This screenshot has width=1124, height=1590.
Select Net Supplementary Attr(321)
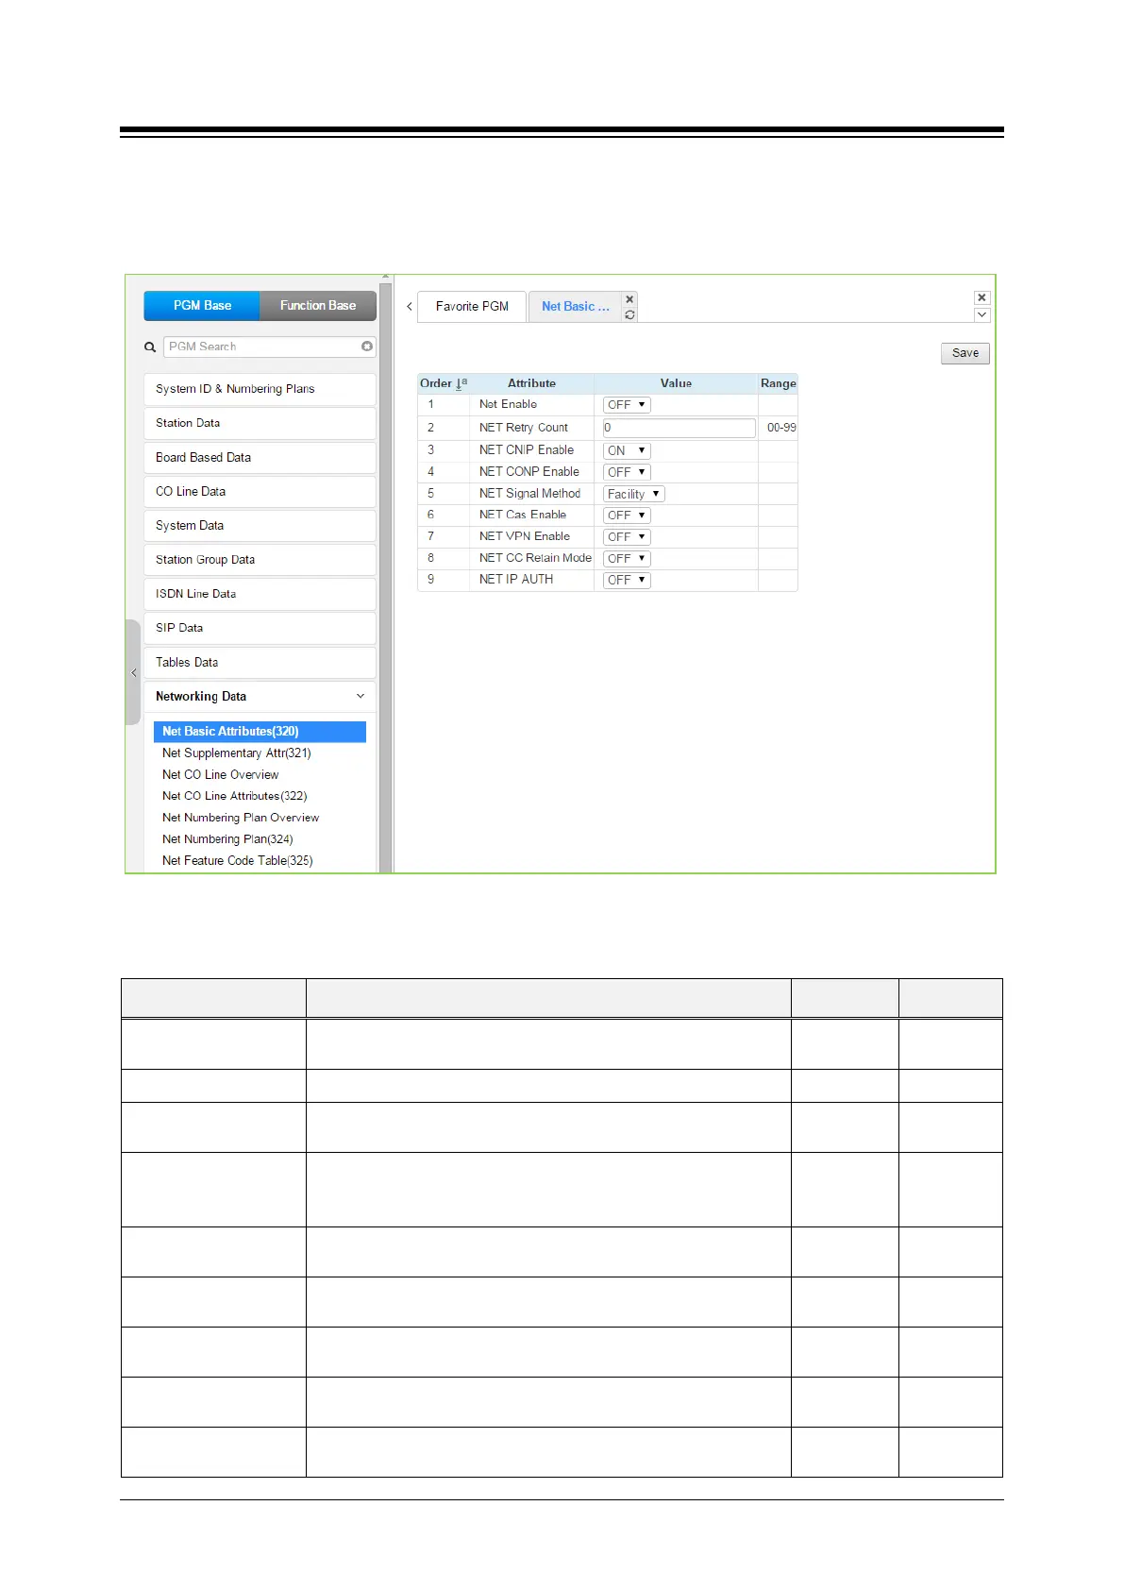point(236,753)
